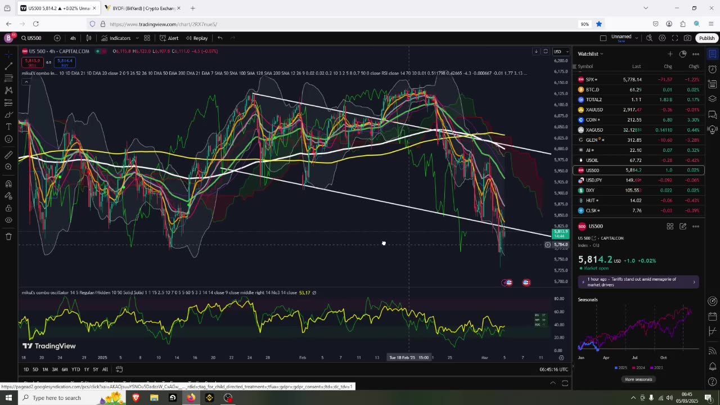Click the compare or add symbol plus icon

[x=57, y=38]
